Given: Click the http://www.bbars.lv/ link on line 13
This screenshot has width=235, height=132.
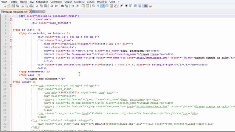Looking at the screenshot, I should (152, 58).
